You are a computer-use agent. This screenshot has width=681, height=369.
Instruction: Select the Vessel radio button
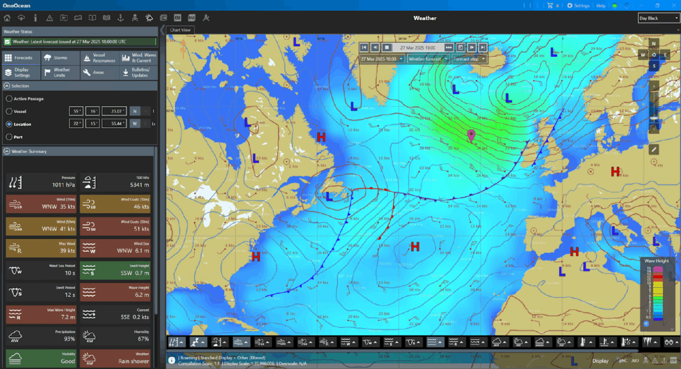pyautogui.click(x=9, y=111)
